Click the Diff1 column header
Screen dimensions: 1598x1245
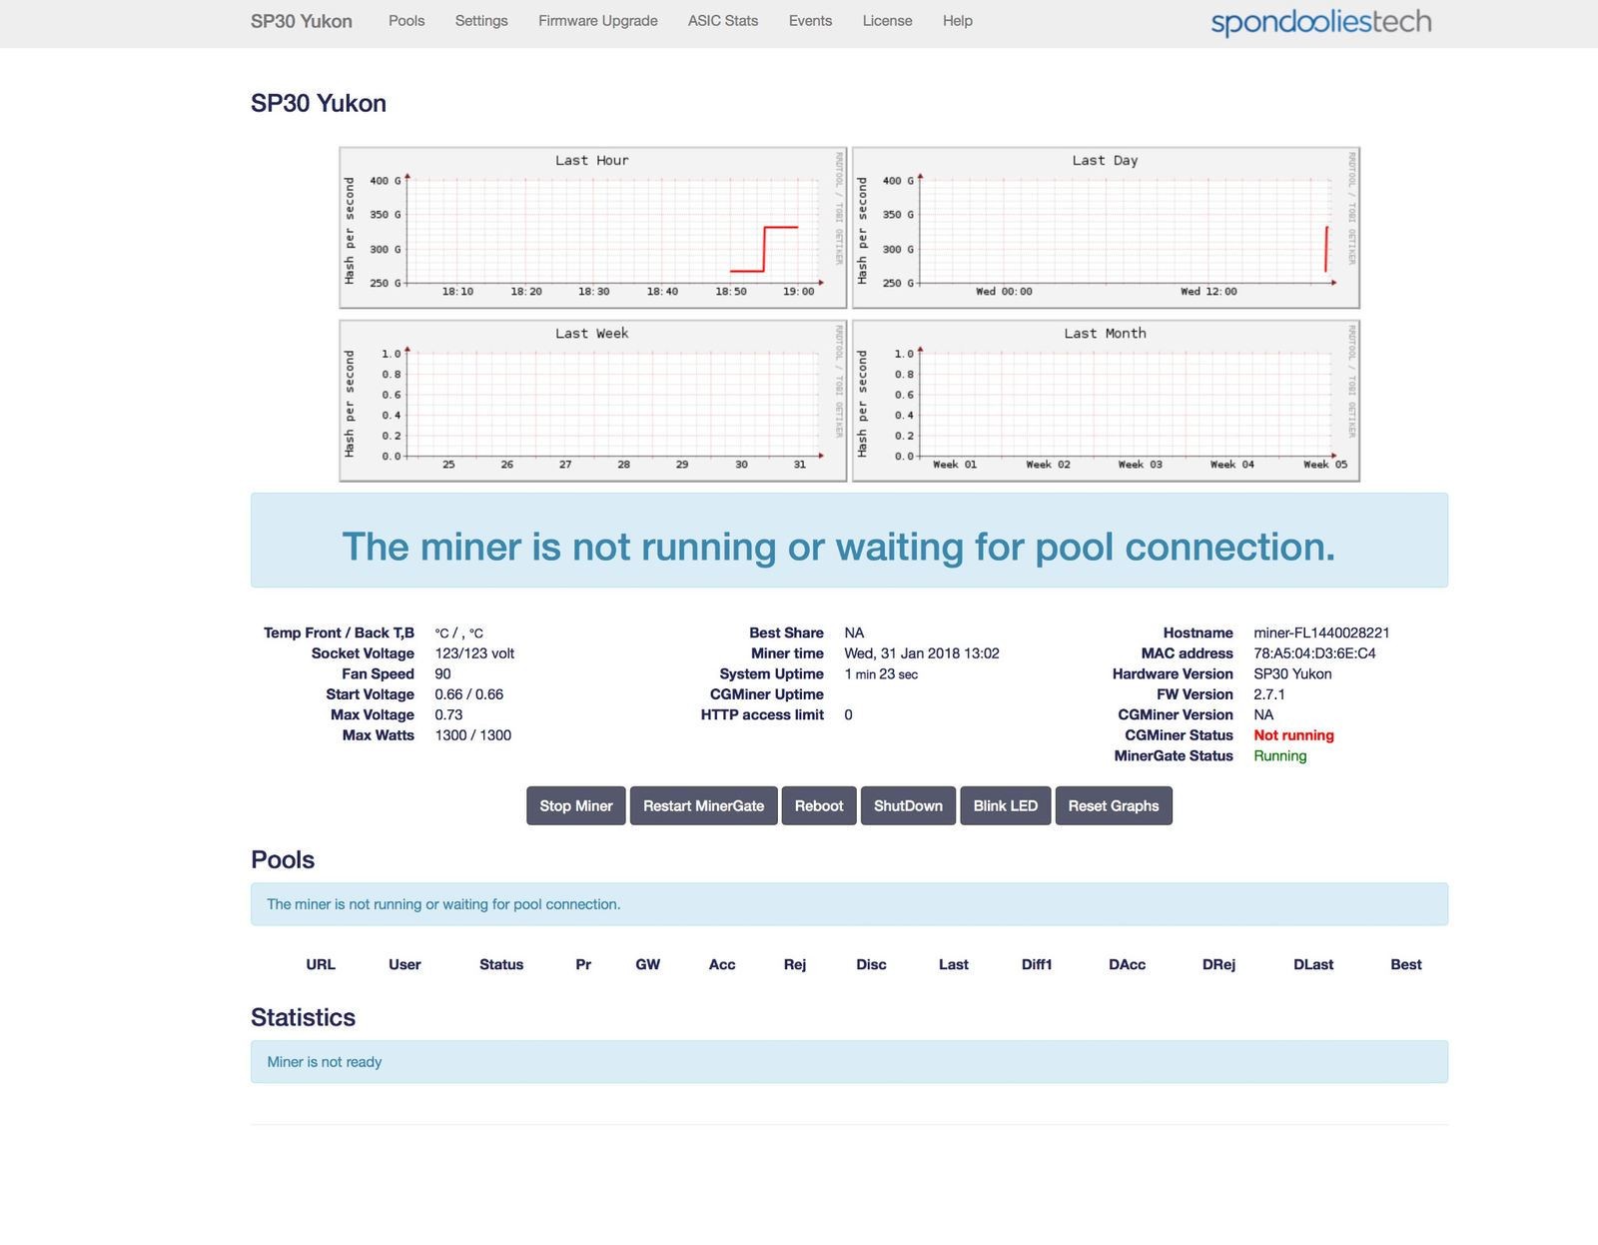coord(1037,964)
